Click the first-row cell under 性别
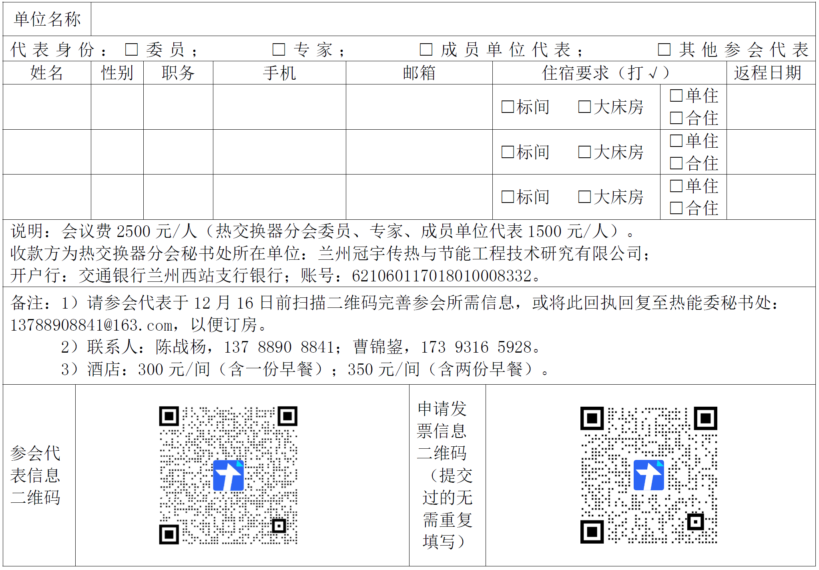The image size is (819, 570). coord(117,107)
